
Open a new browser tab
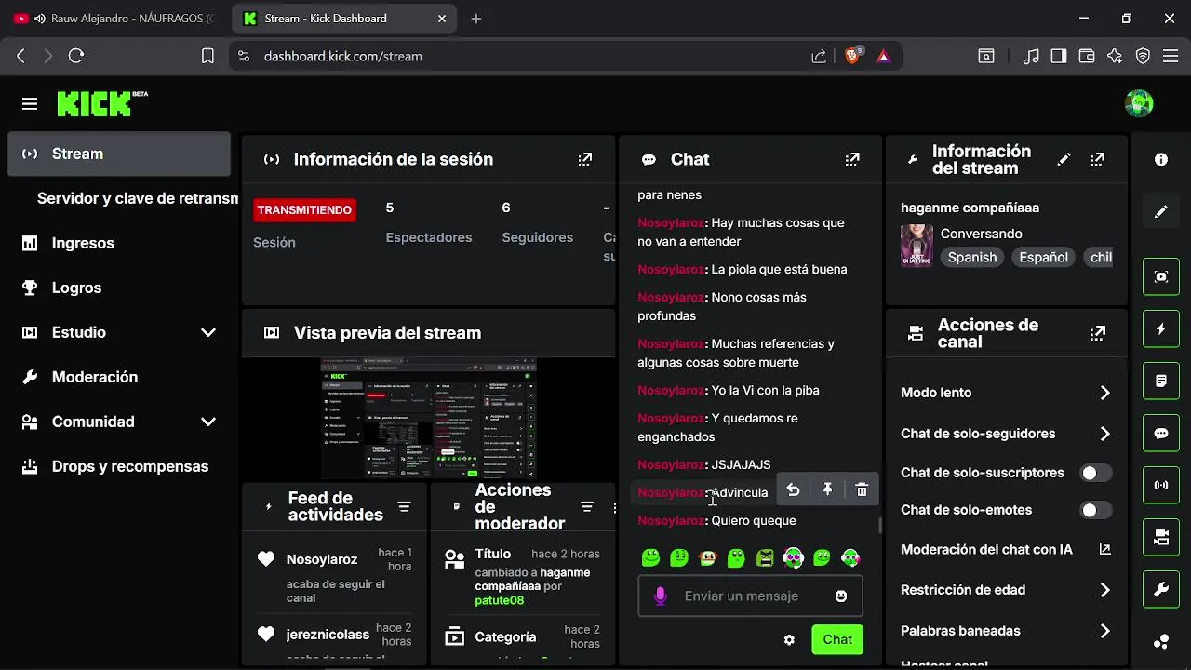coord(476,19)
